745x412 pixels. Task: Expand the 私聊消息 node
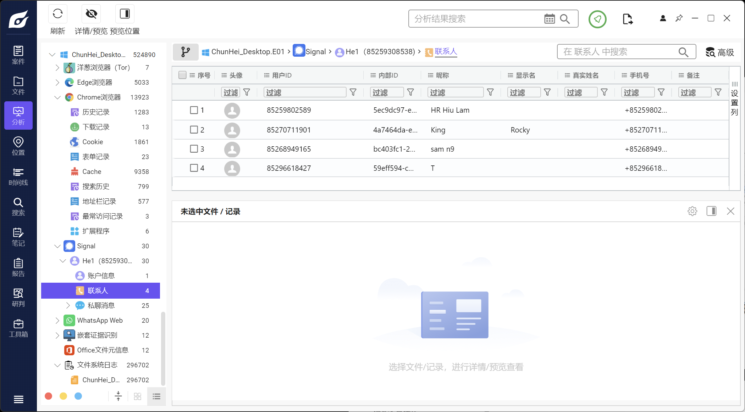point(68,305)
